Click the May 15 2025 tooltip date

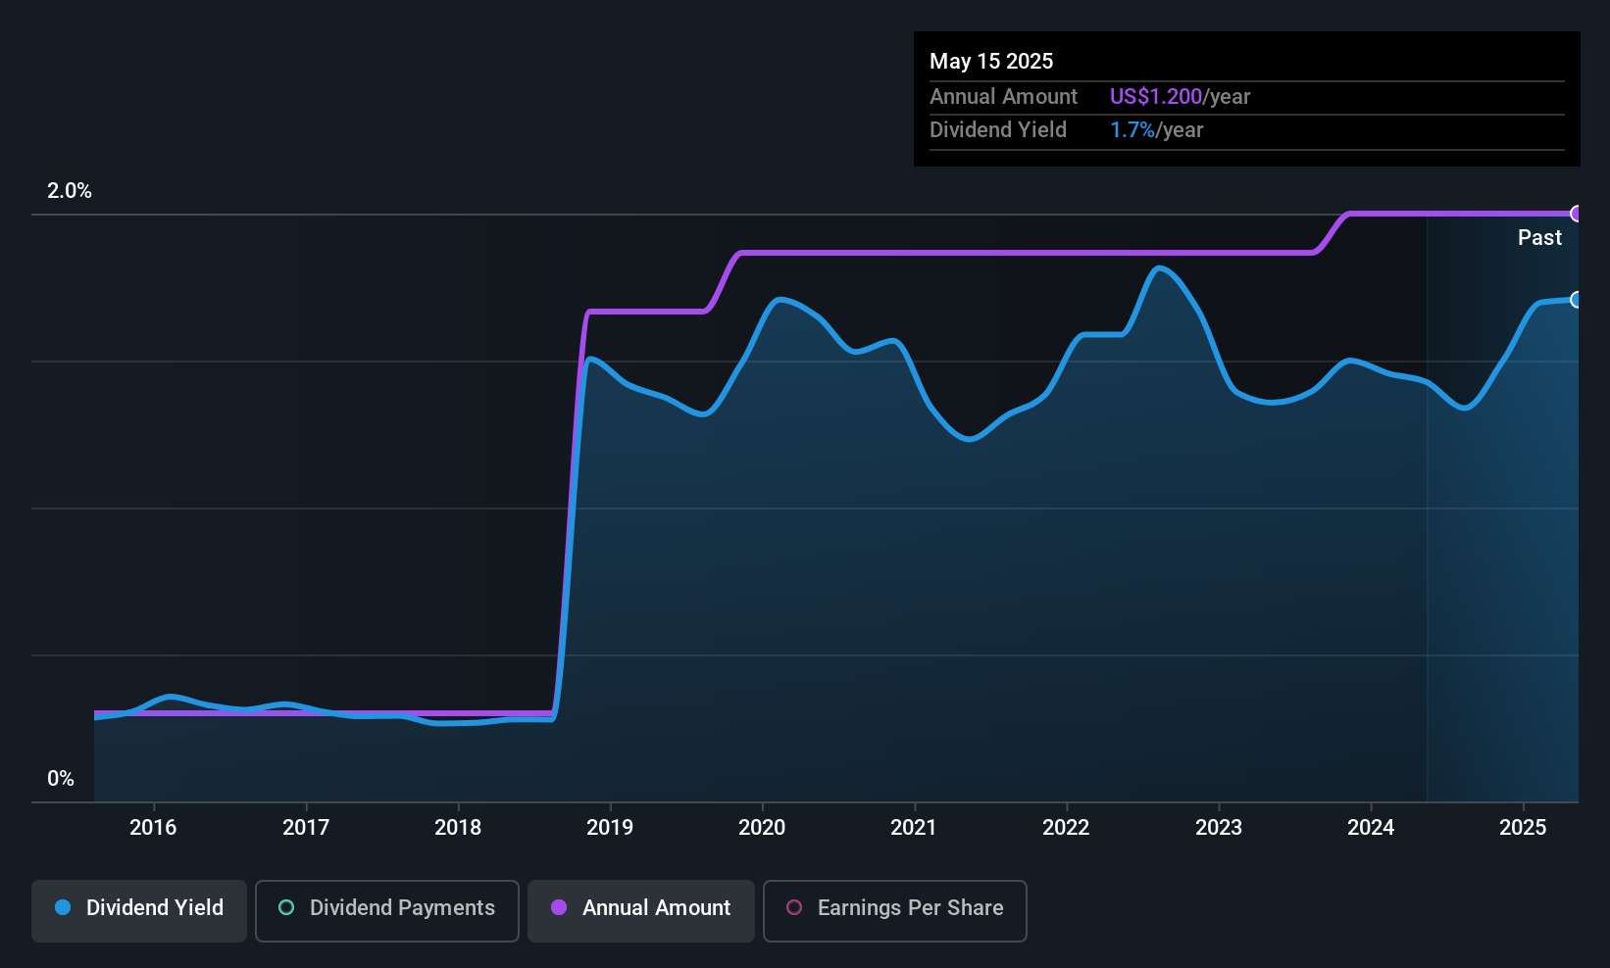click(x=991, y=61)
